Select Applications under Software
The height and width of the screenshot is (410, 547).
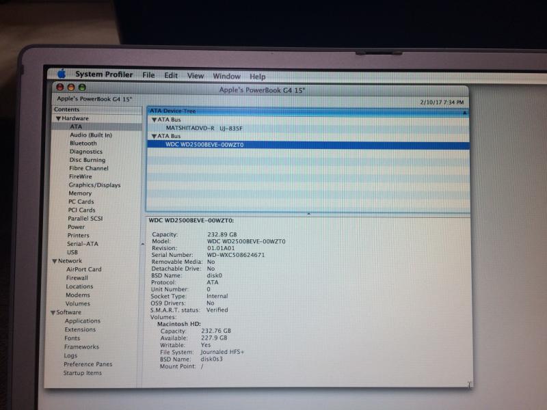pos(82,320)
